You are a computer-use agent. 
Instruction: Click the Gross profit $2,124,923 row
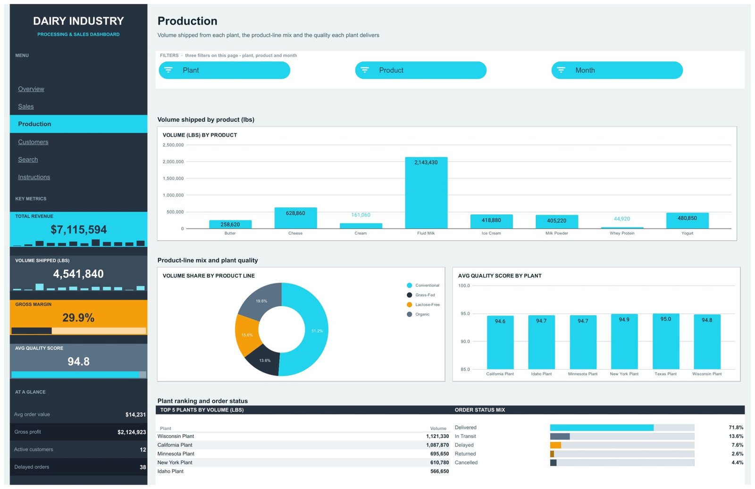(78, 432)
